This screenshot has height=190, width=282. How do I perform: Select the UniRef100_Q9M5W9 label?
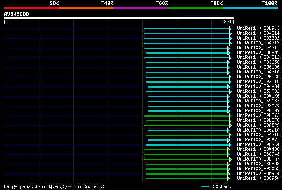258,111
